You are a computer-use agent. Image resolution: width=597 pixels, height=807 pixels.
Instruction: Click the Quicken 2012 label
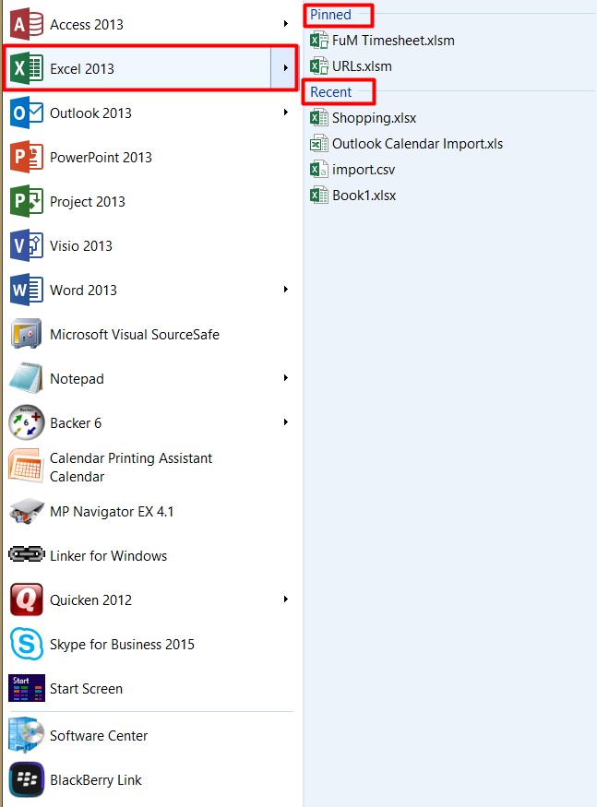click(90, 600)
